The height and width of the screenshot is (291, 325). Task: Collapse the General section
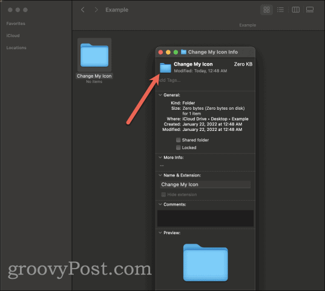[160, 95]
